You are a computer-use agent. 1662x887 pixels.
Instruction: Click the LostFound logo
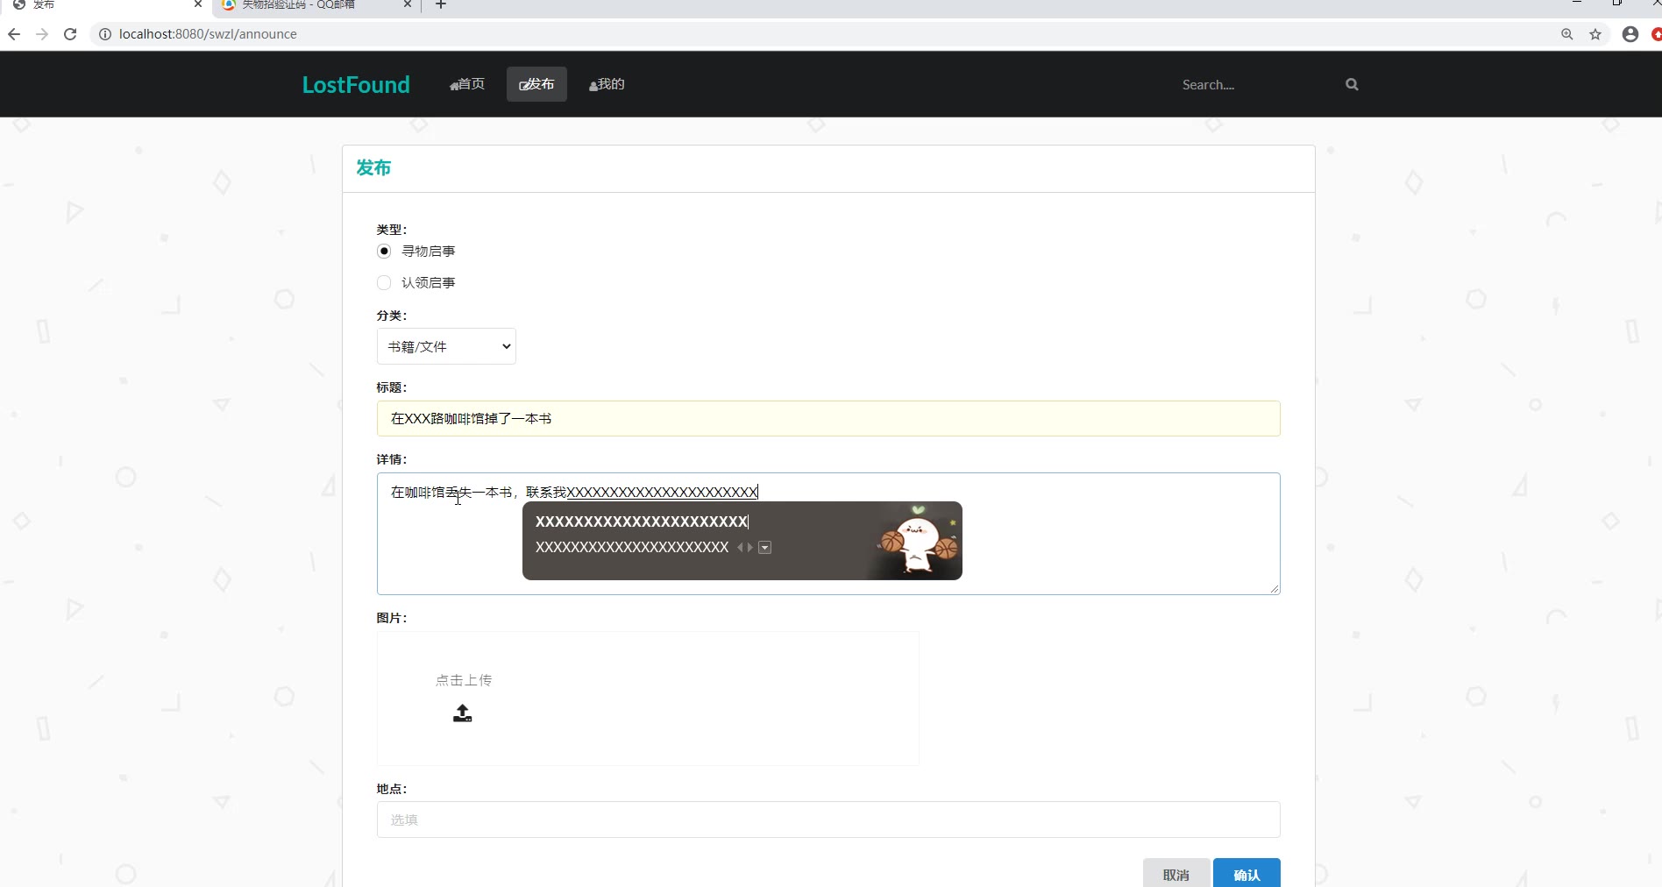click(x=356, y=84)
